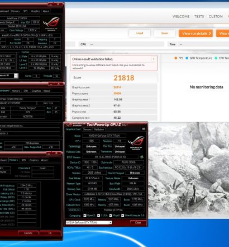Click the BIOS Version field in GPU-Z

tap(111, 157)
